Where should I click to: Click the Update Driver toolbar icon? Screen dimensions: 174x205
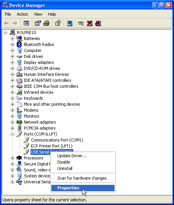pyautogui.click(x=81, y=24)
